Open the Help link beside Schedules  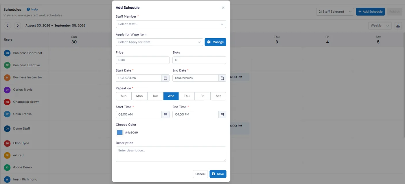point(34,10)
